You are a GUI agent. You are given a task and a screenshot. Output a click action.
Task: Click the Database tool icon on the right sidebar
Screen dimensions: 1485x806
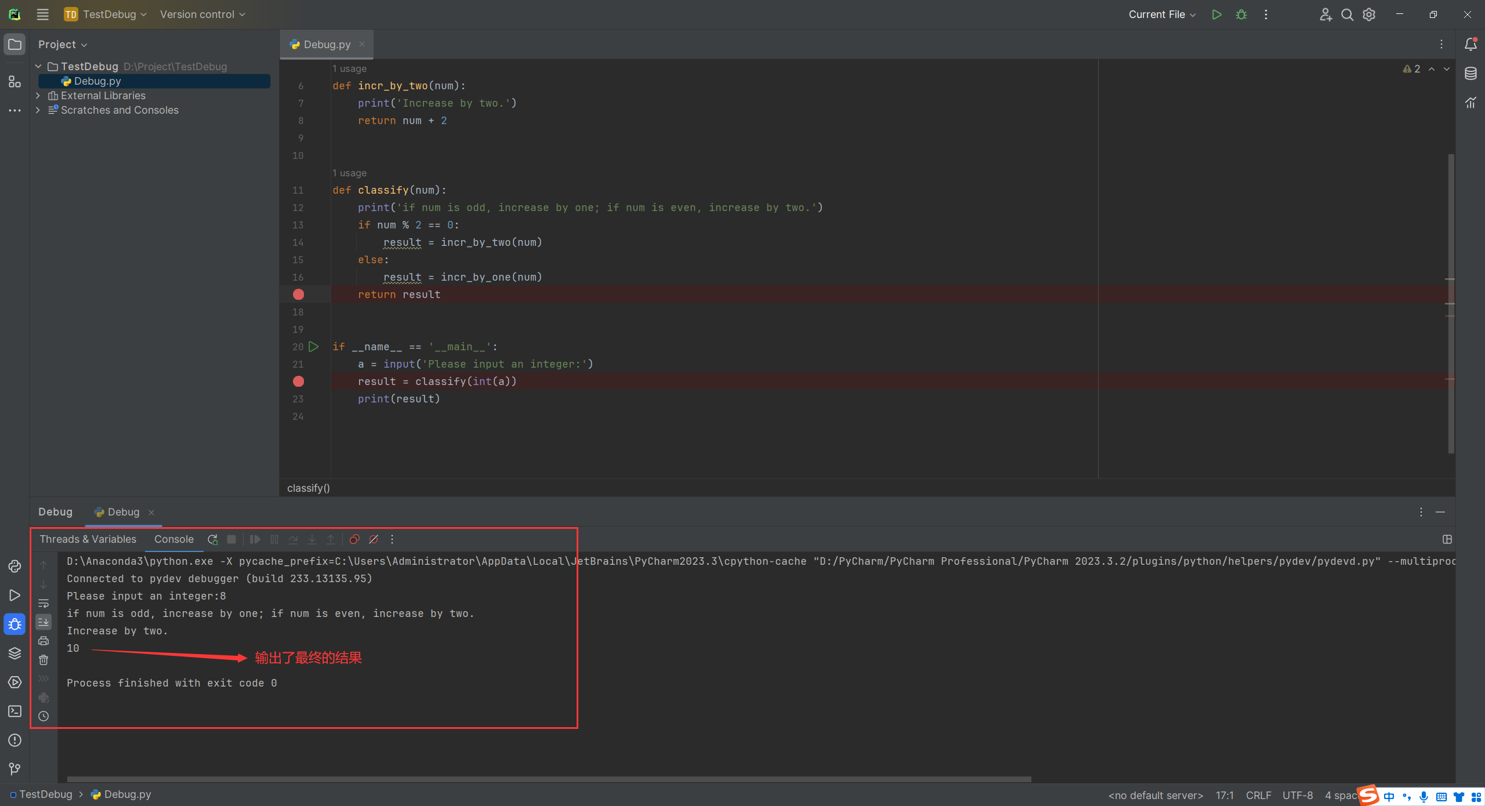click(x=1470, y=74)
